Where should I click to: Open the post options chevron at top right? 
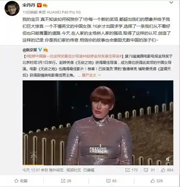pyautogui.click(x=171, y=2)
